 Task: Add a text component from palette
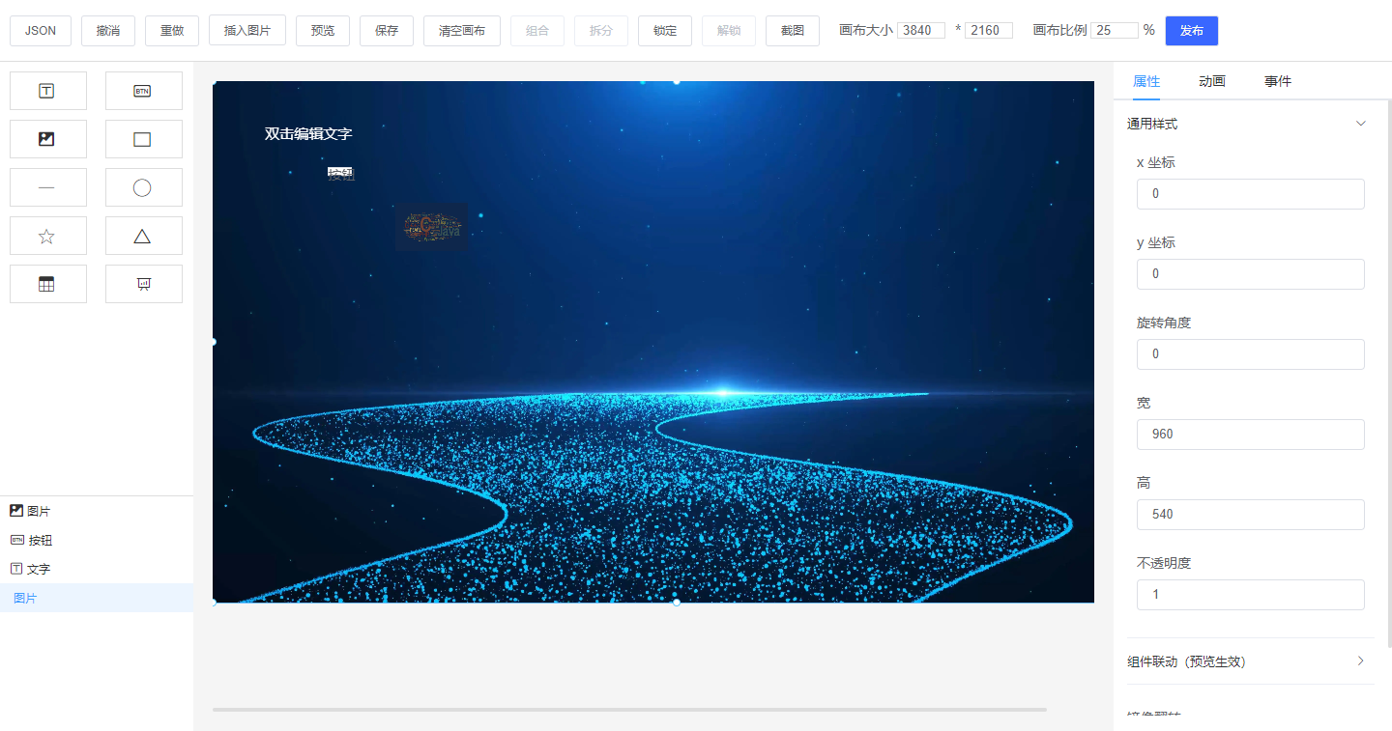(x=47, y=91)
